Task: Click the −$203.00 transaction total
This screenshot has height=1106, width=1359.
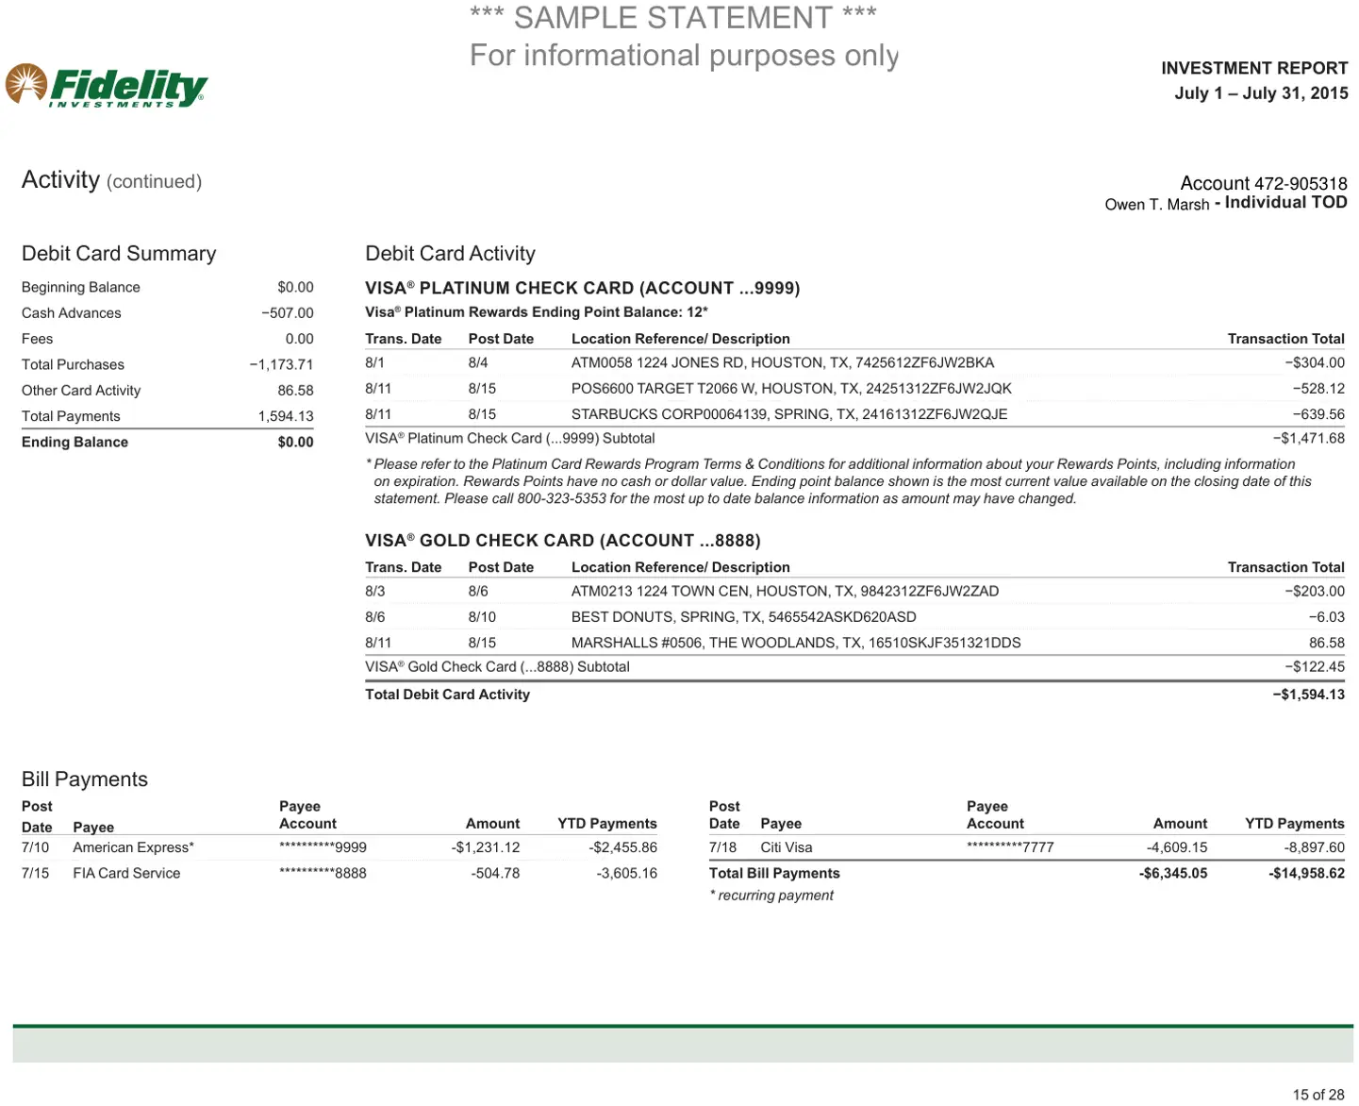Action: pos(1315,591)
